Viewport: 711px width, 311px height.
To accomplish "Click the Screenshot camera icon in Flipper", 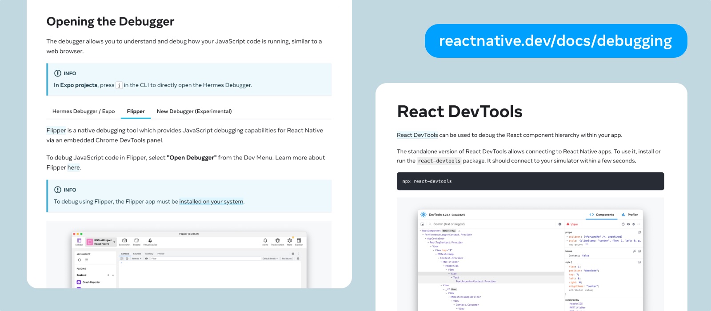I will click(x=124, y=240).
